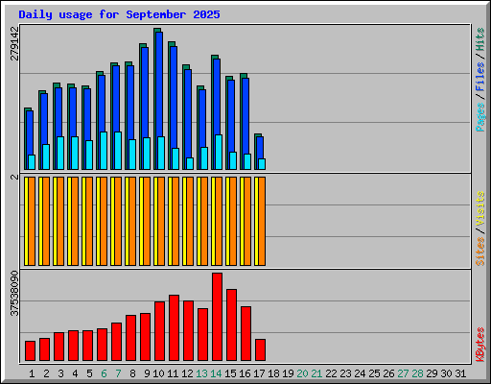This screenshot has width=491, height=384.
Task: Select the 279142 y-axis value label
Action: click(14, 43)
